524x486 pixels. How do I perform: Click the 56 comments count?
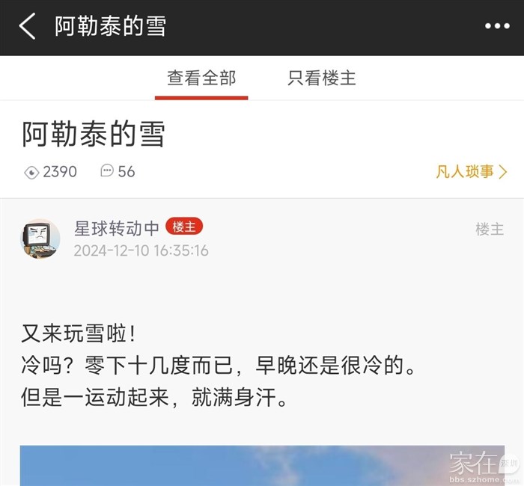127,171
